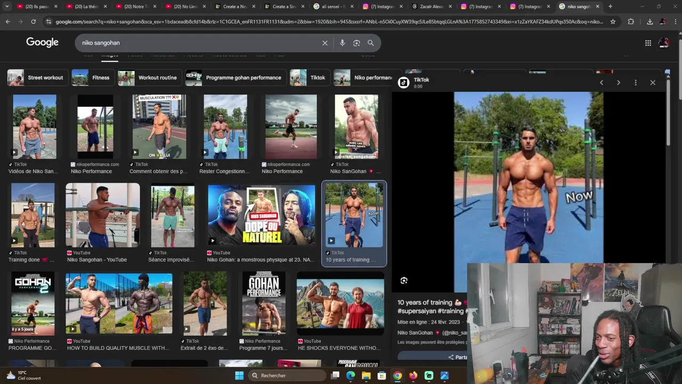Open 'HOW TO BUILD QUALITY MUSCLE' result
The width and height of the screenshot is (682, 384).
(119, 304)
